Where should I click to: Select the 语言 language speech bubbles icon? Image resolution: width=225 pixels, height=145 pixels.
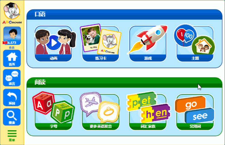(12, 78)
